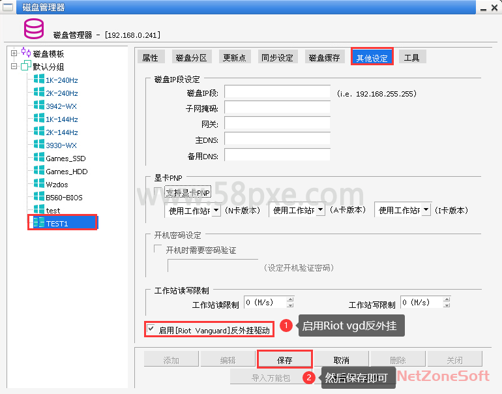Focus the 备用DNS input field
The width and height of the screenshot is (502, 394).
coord(277,155)
